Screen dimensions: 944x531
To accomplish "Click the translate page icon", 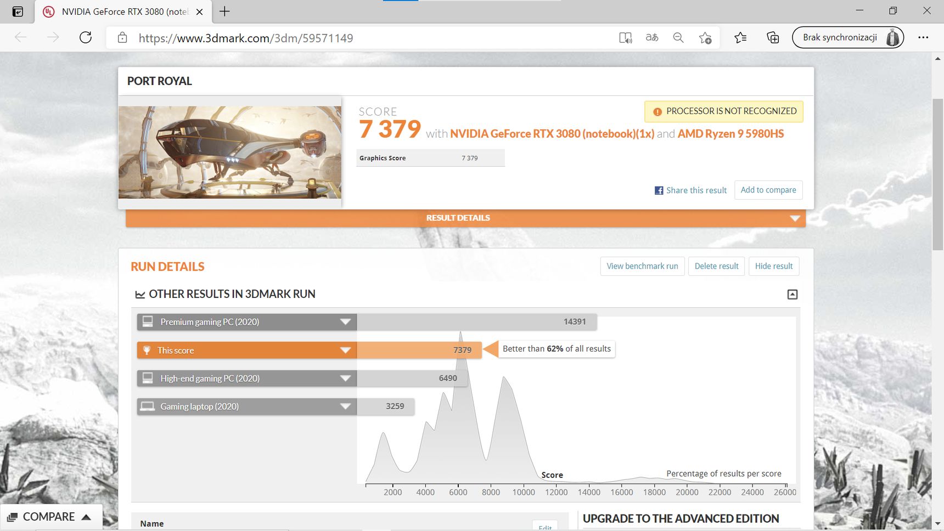I will [652, 37].
